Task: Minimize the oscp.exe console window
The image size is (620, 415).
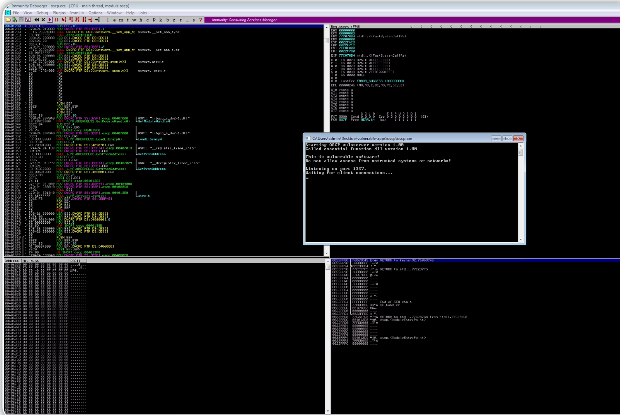Action: tap(496, 138)
